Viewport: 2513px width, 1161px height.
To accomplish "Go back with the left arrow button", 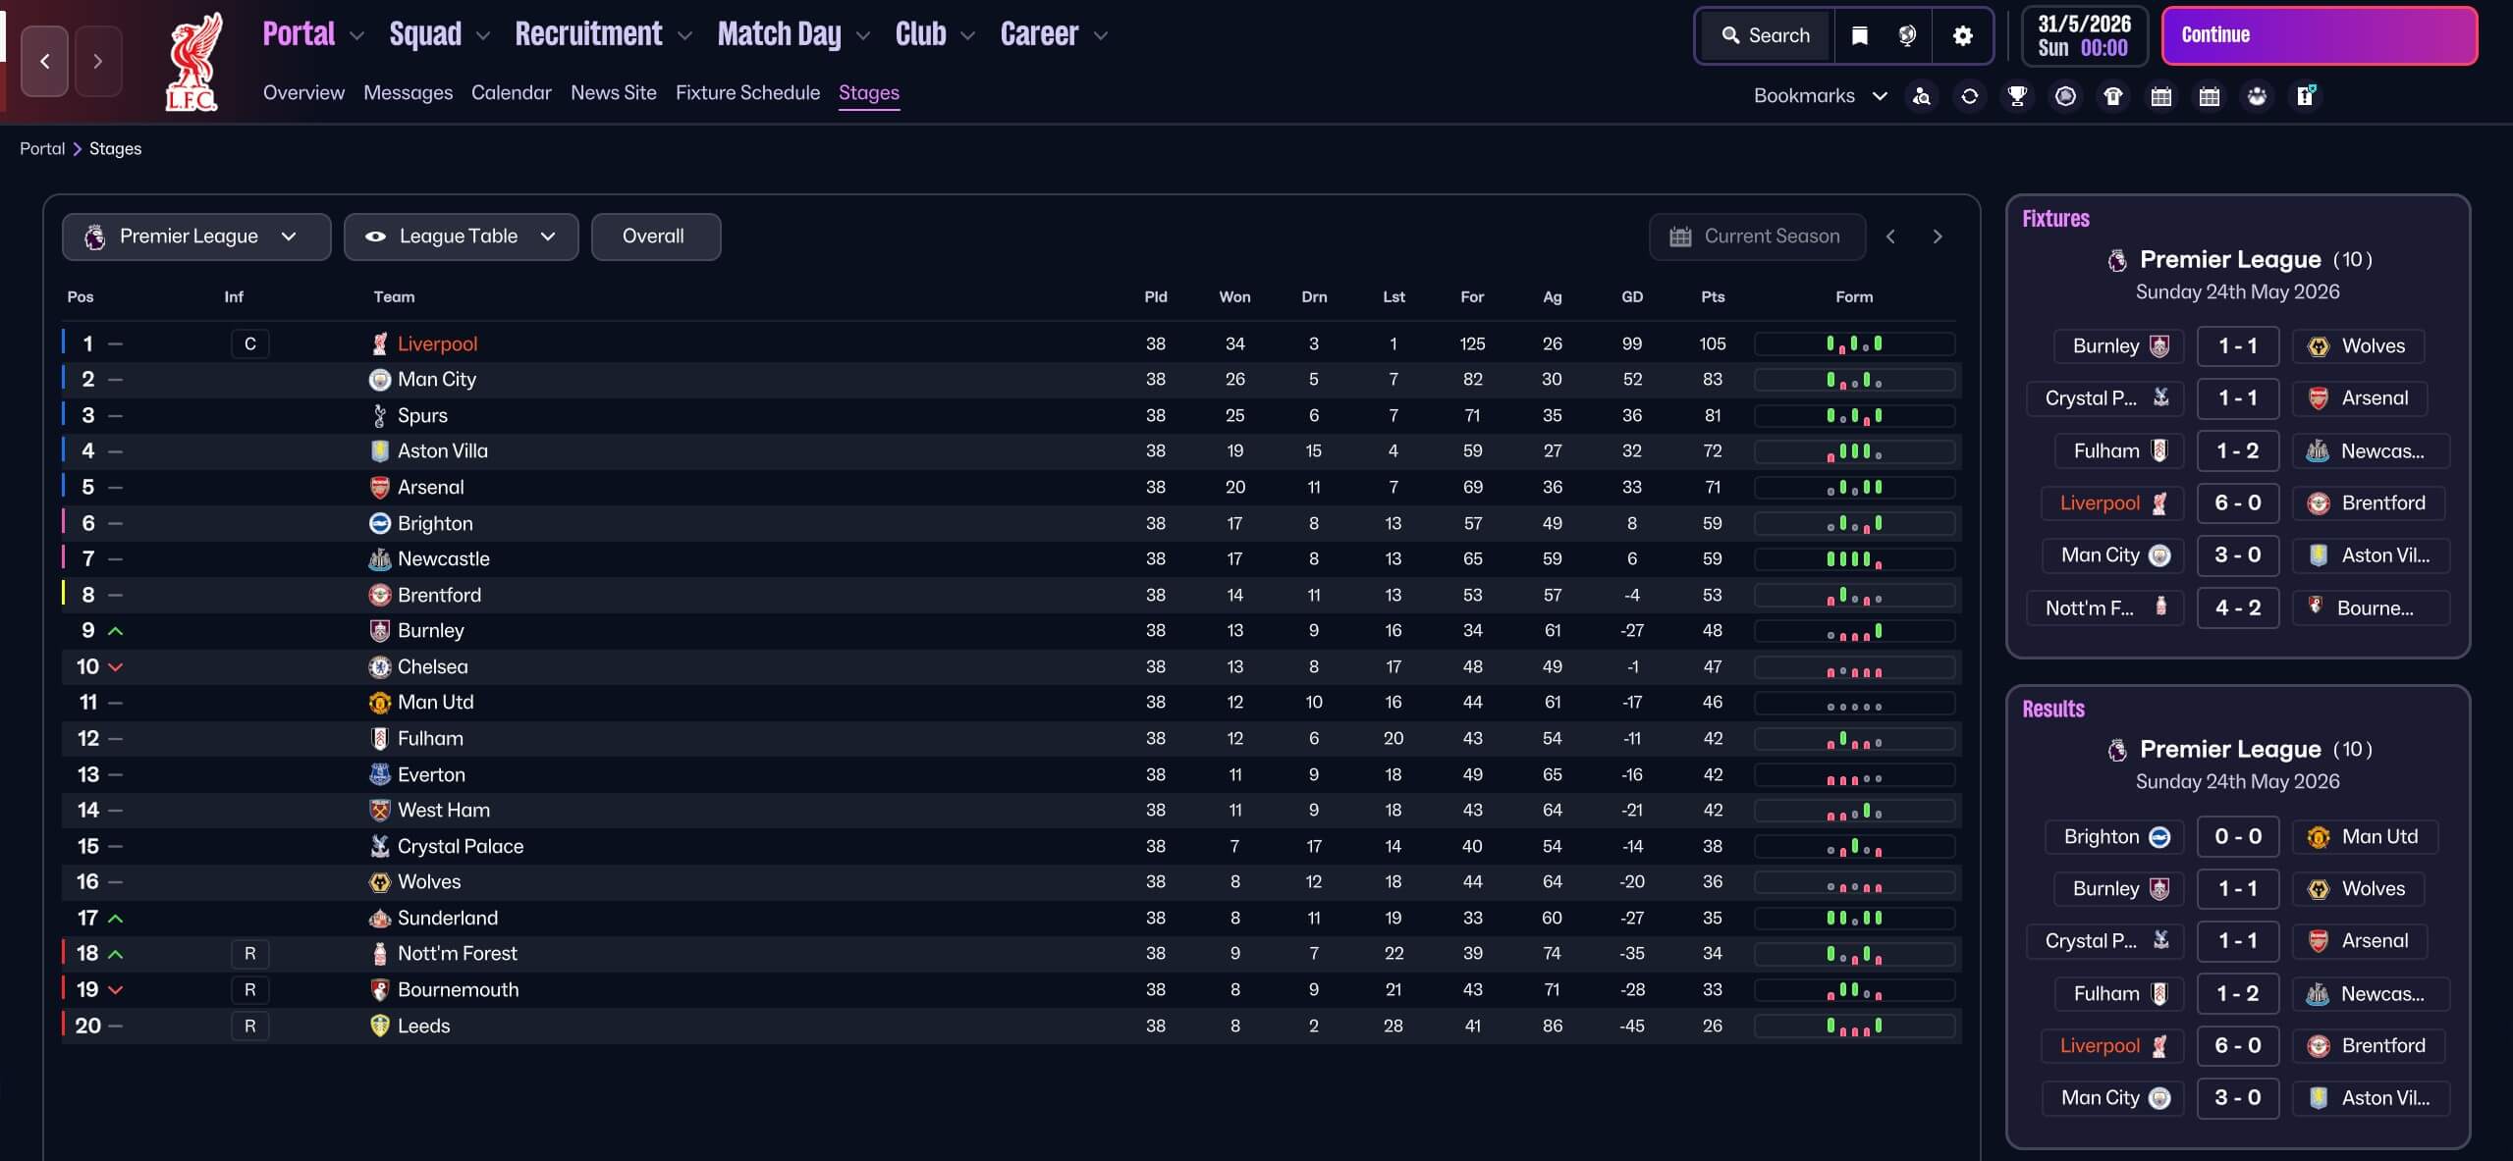I will point(45,61).
